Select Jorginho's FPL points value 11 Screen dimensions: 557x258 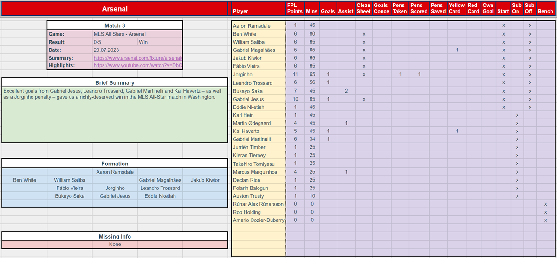tap(295, 74)
